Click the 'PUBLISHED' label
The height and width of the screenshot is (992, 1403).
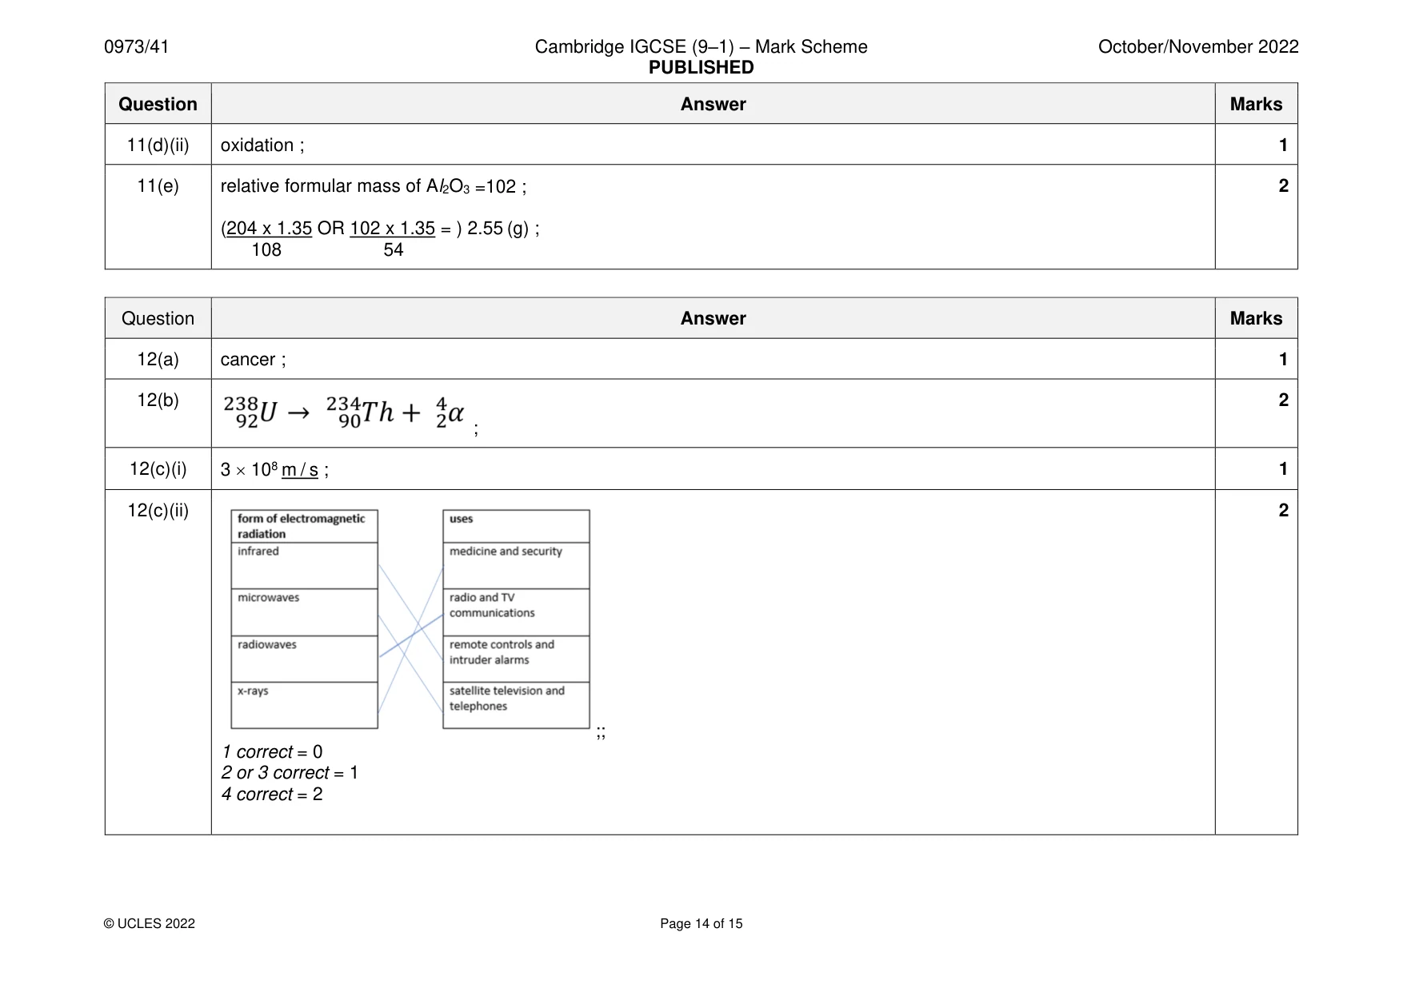pyautogui.click(x=701, y=67)
